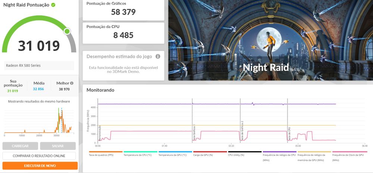This screenshot has height=173, width=373.
Task: Click the CARREGAR button
Action: [20, 146]
